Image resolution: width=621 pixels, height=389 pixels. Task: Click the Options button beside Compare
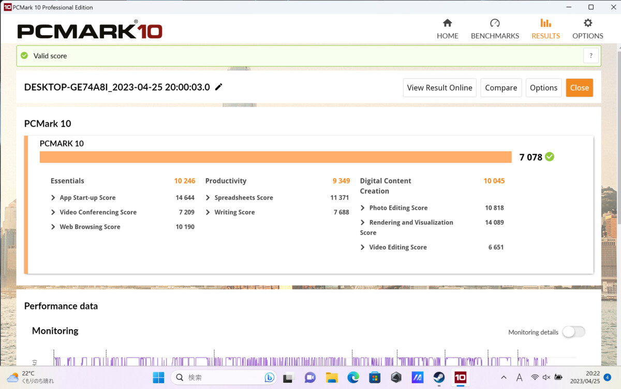543,88
